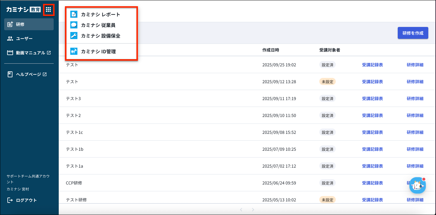This screenshot has width=436, height=215.
Task: Go to next page arrow
Action: [x=253, y=210]
